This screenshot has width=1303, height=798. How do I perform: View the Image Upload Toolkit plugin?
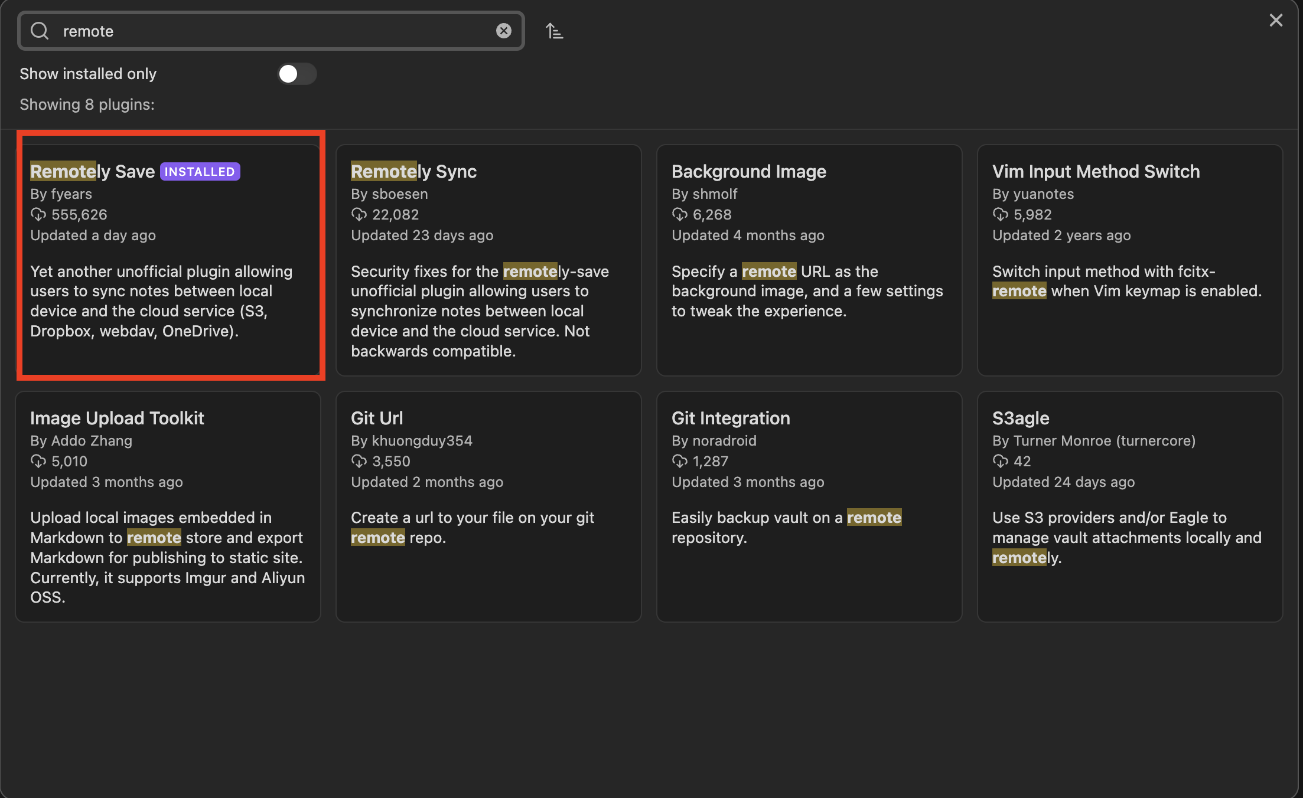pos(168,506)
